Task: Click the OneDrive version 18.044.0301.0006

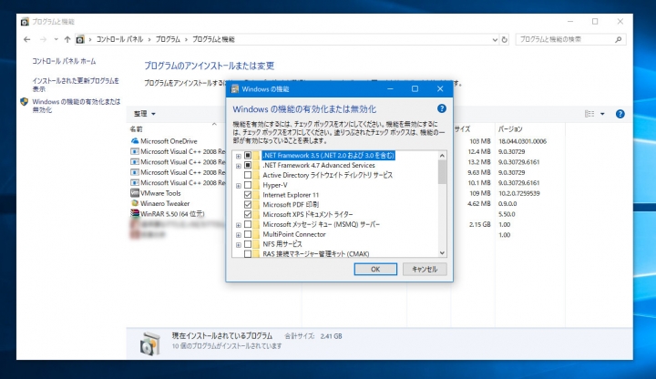Action: tap(522, 141)
